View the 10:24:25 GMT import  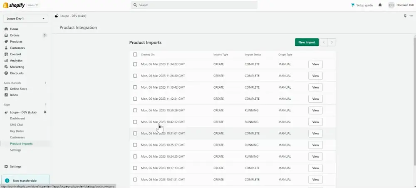point(315,156)
